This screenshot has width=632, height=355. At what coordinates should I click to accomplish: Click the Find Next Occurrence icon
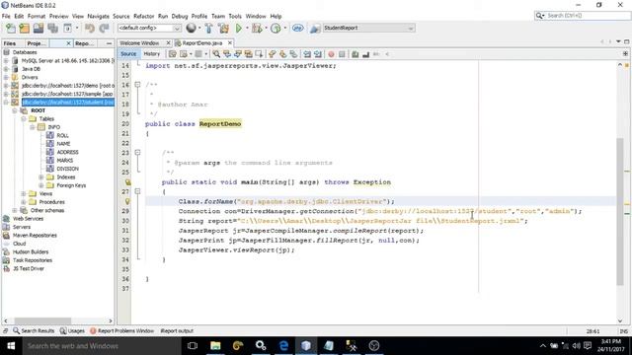[x=238, y=54]
